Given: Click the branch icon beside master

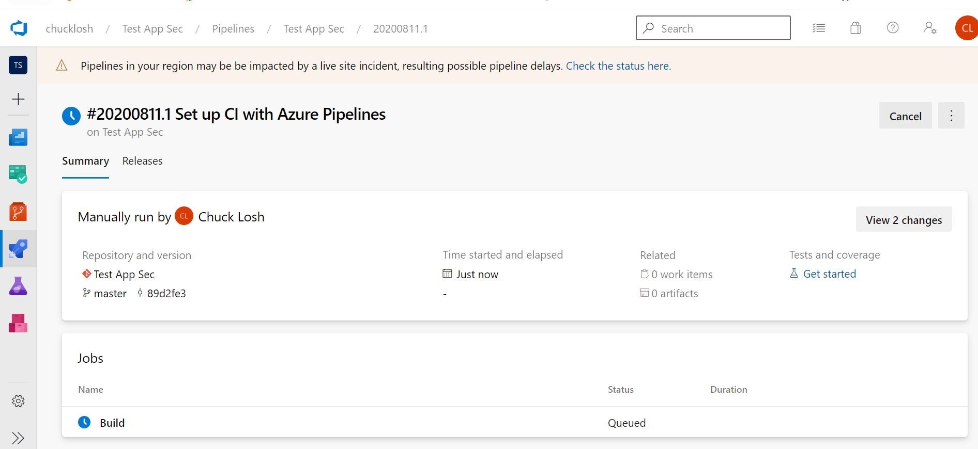Looking at the screenshot, I should 86,293.
